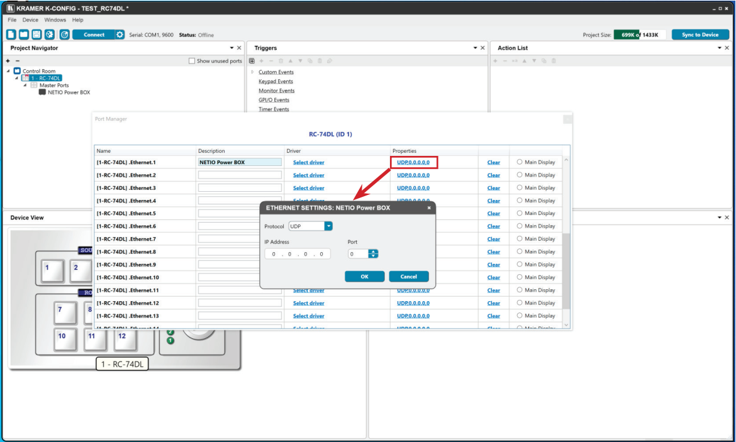Screen dimensions: 736x442
Task: Open the Triggers panel options arrow
Action: [475, 48]
